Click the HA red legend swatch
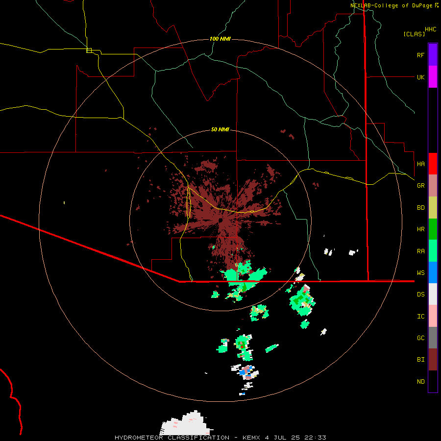 point(433,164)
